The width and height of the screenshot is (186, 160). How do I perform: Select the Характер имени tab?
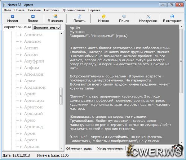17,27
